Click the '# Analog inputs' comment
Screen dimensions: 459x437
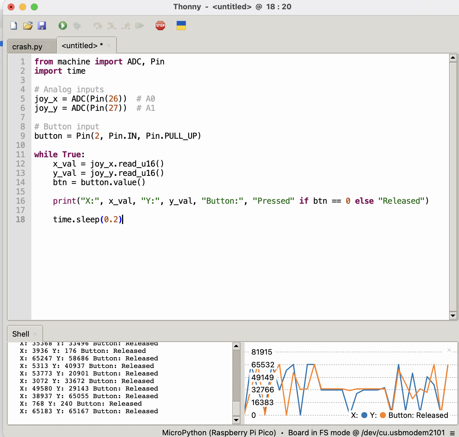click(x=69, y=89)
